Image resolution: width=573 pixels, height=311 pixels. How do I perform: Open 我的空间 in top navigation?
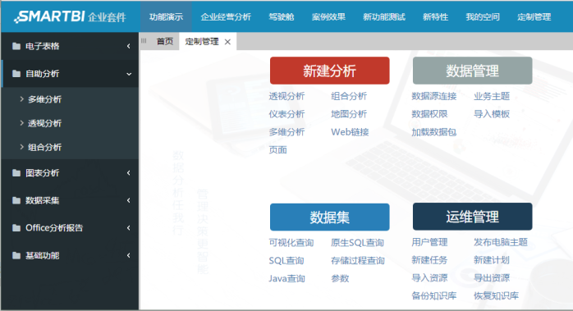coord(483,16)
